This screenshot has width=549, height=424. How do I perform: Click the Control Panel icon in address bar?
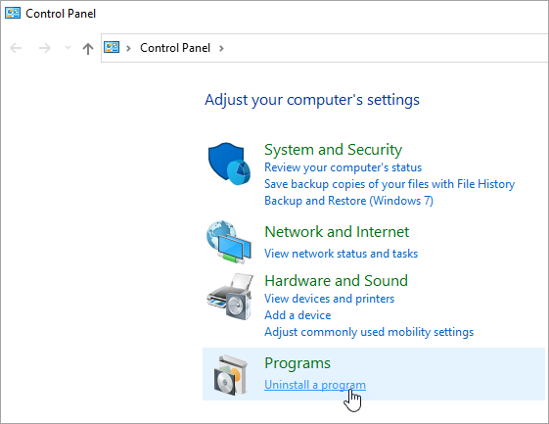[112, 47]
